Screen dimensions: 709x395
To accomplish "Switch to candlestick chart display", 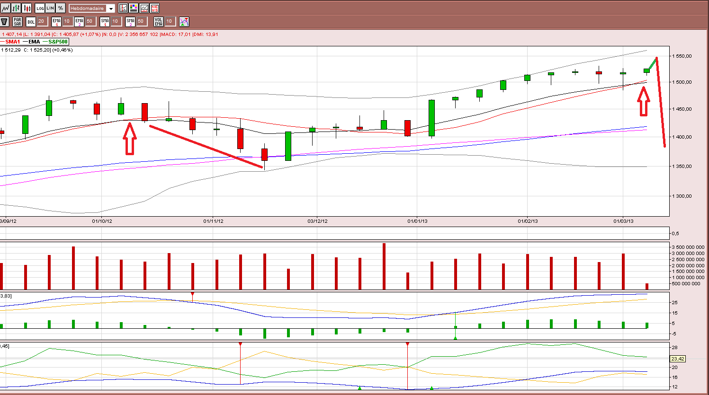I will [x=27, y=8].
